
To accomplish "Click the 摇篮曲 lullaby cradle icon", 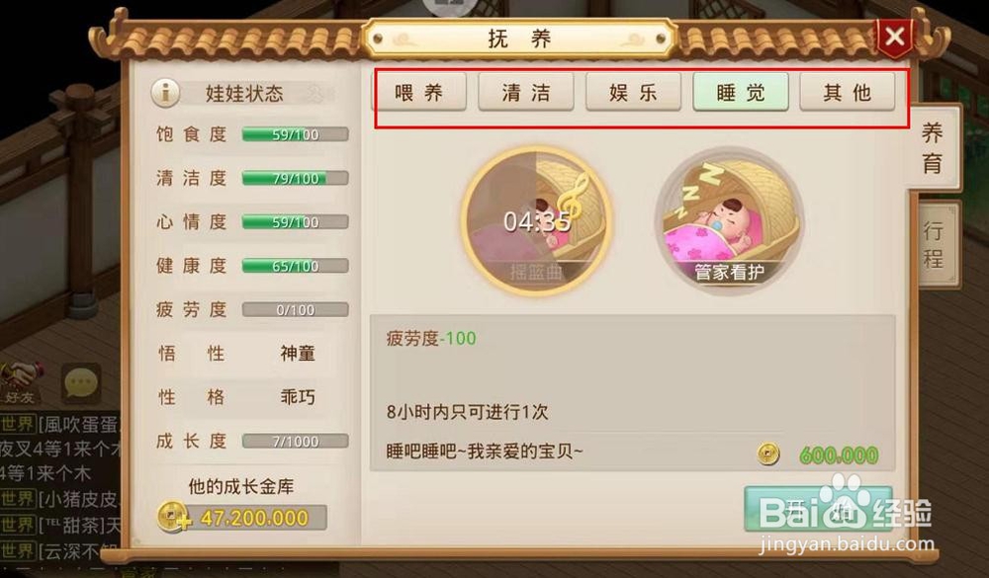I will pyautogui.click(x=536, y=221).
